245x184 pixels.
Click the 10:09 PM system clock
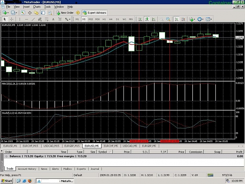(x=237, y=181)
